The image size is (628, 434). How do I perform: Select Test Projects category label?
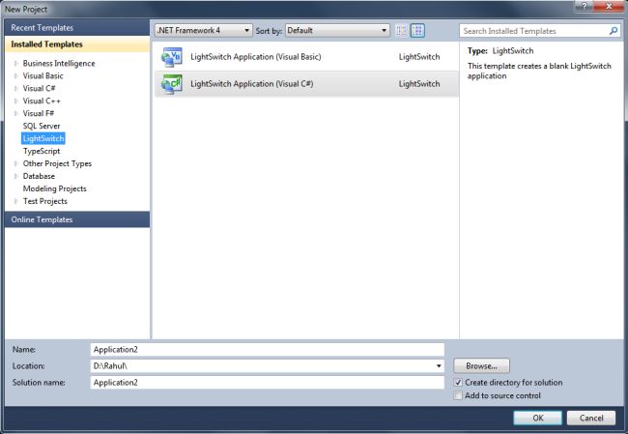(x=44, y=201)
